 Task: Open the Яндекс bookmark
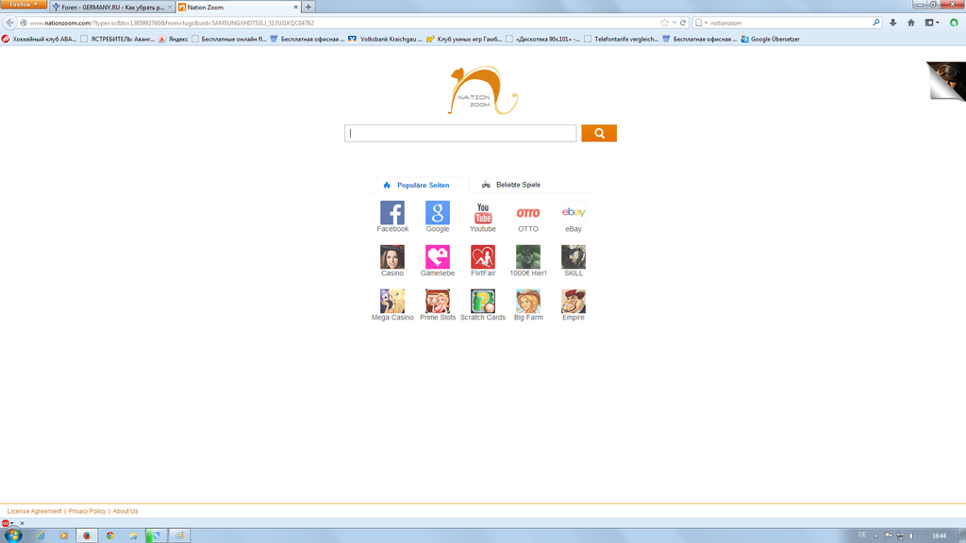point(174,39)
